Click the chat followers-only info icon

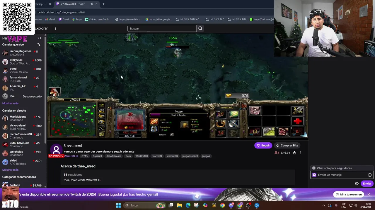coord(314,168)
